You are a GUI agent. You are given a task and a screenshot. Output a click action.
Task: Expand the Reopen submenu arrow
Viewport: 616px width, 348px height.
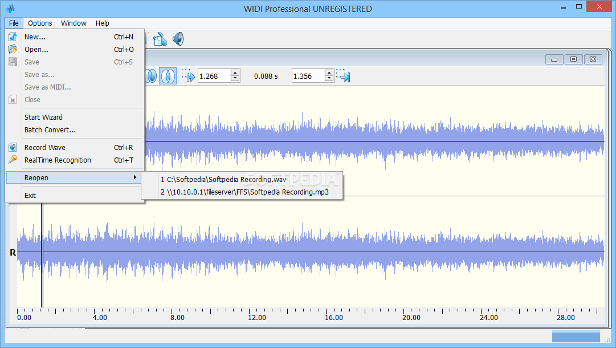coord(134,177)
